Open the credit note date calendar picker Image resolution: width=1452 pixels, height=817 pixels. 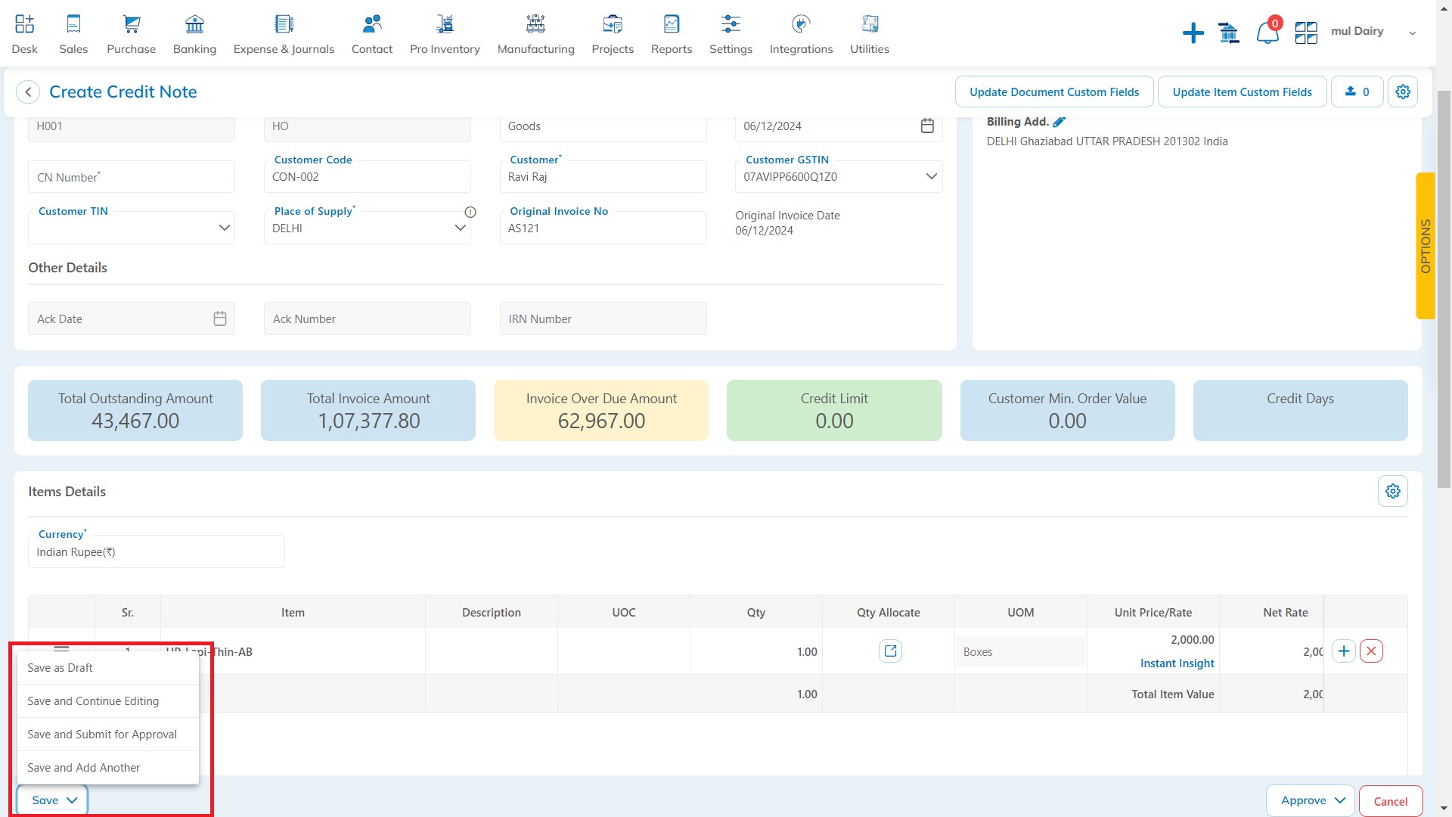[x=927, y=126]
